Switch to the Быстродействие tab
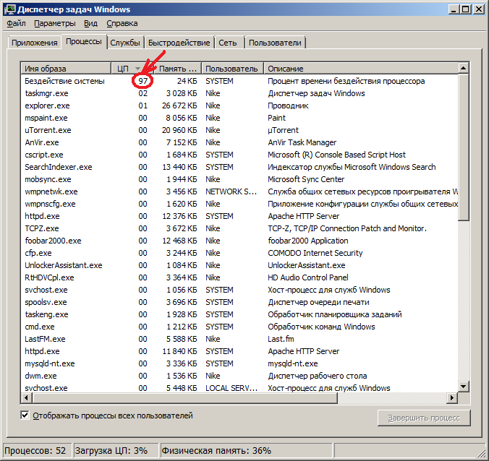 [x=181, y=43]
